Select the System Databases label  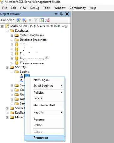(x=32, y=35)
